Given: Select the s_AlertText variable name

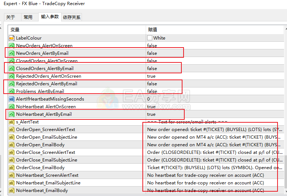Looking at the screenshot, I should (x=27, y=122).
